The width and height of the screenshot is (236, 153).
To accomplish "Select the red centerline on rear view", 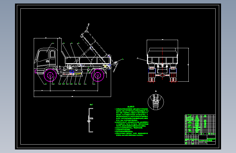I will 163,63.
